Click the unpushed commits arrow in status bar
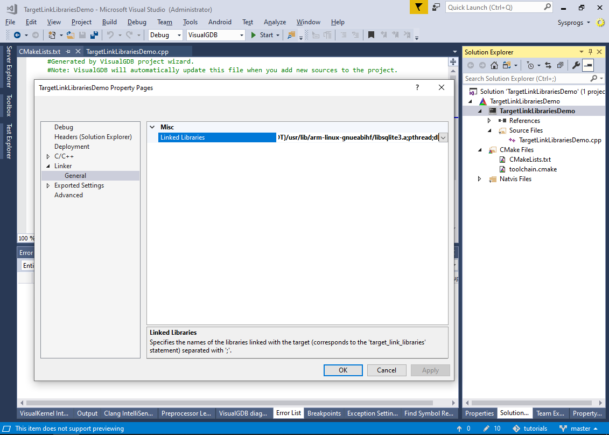The width and height of the screenshot is (609, 435). (x=459, y=429)
